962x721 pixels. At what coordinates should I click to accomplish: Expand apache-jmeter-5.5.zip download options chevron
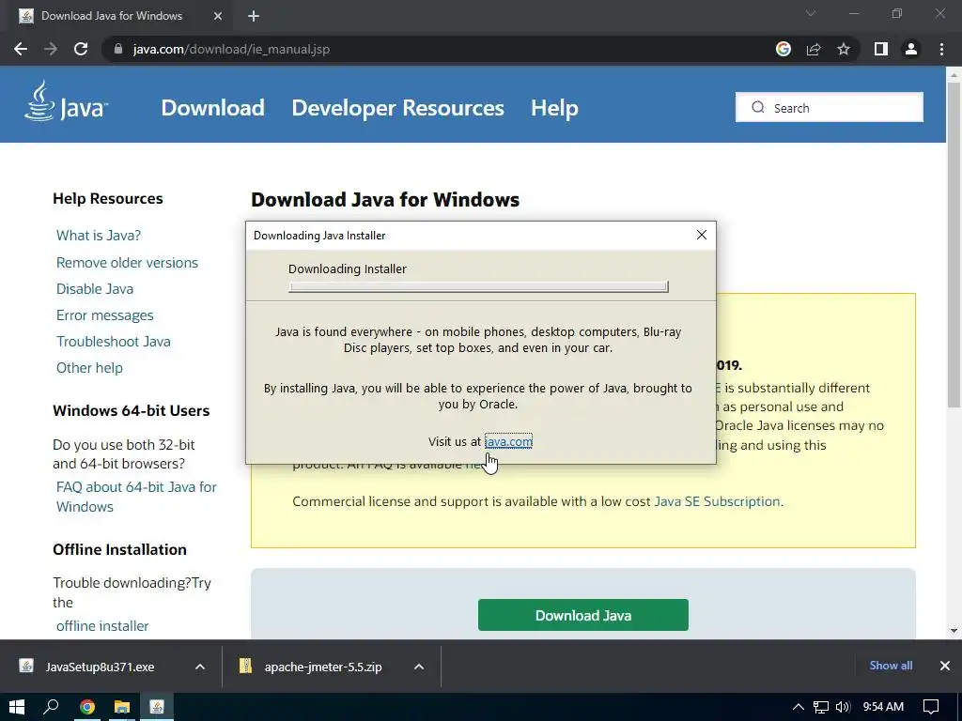coord(419,667)
